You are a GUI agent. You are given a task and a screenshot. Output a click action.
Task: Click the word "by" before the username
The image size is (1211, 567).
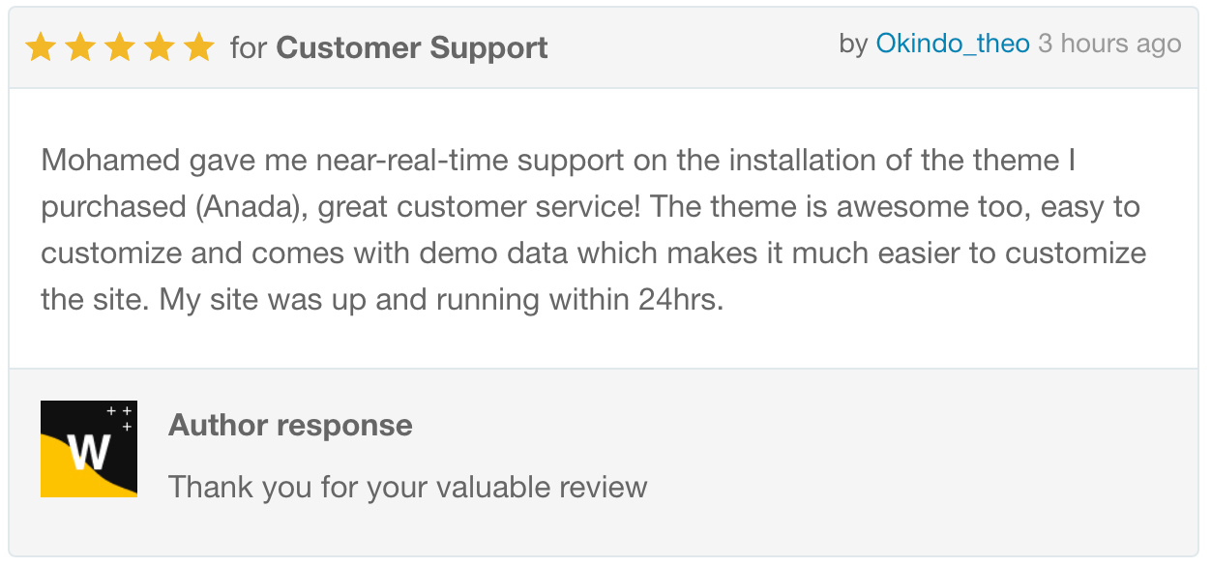pos(853,44)
